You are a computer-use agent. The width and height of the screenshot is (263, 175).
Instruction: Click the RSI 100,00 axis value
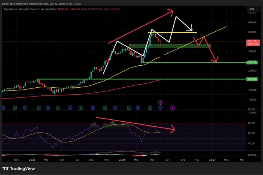pos(252,112)
